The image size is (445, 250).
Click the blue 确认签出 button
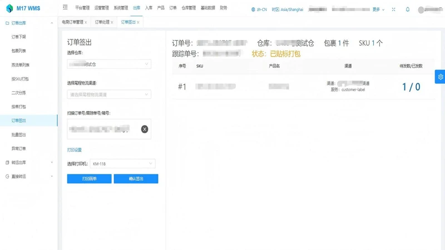click(x=136, y=178)
